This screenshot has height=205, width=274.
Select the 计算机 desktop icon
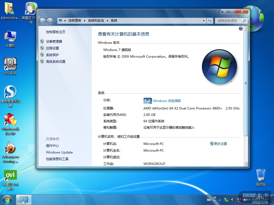point(10,39)
